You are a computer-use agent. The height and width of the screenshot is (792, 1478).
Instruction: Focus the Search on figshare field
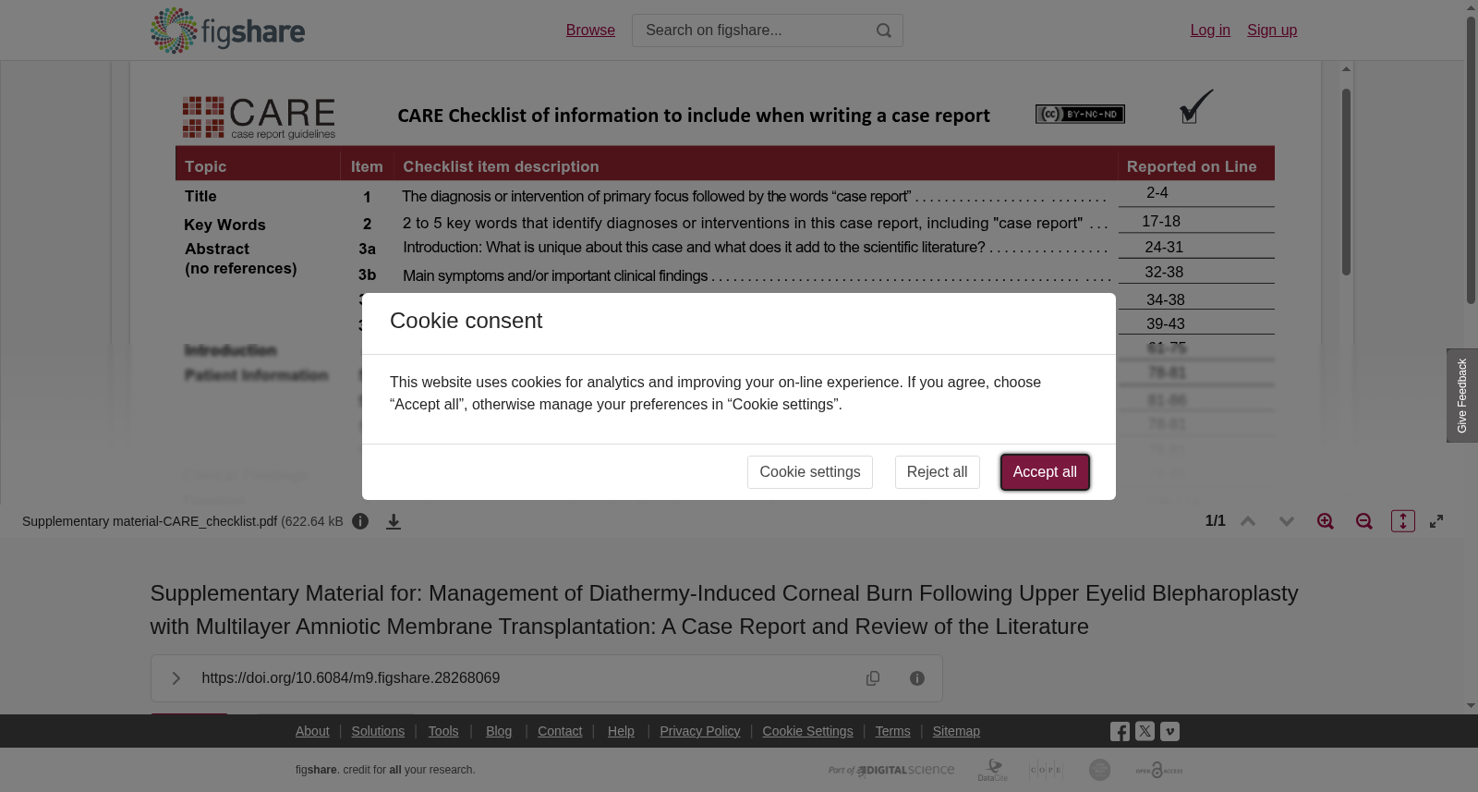tap(753, 30)
